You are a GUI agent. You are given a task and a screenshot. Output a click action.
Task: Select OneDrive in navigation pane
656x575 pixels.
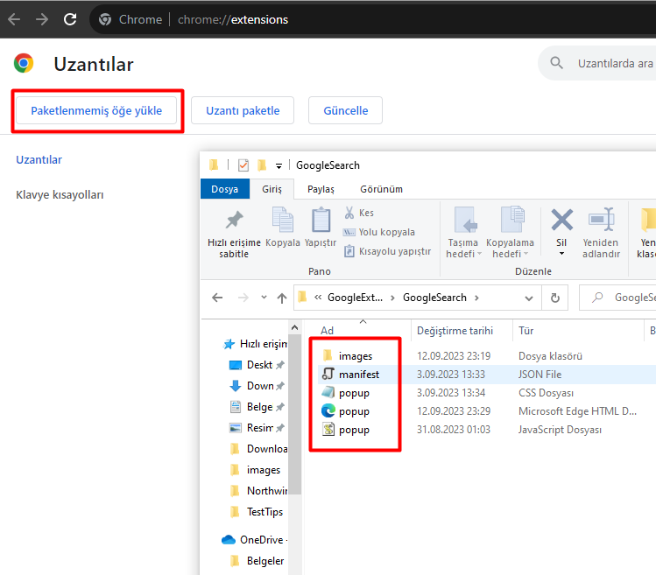click(254, 539)
